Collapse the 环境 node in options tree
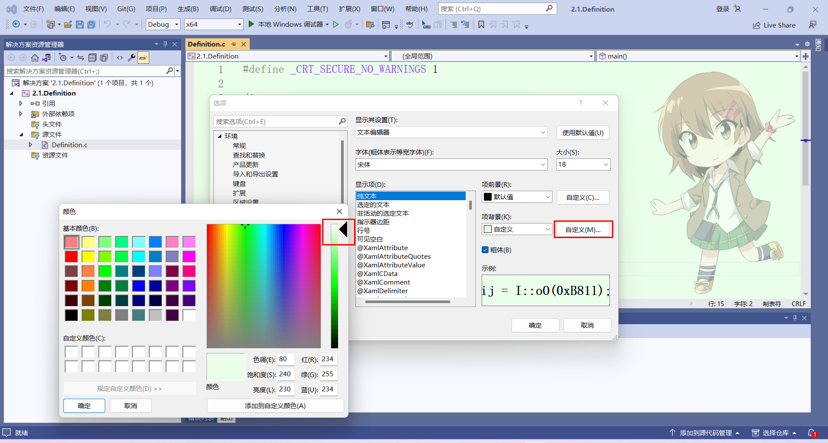This screenshot has height=443, width=828. coord(220,136)
